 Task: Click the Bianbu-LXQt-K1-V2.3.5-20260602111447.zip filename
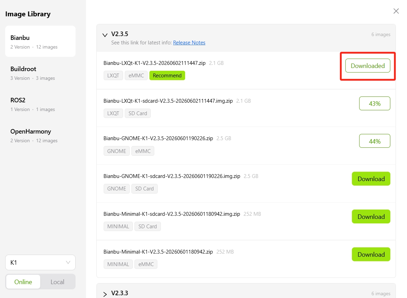(154, 63)
